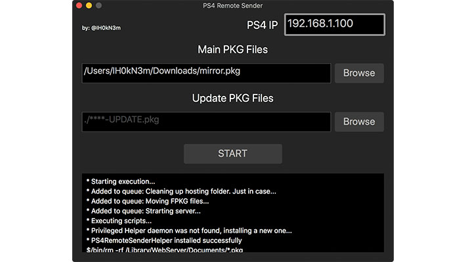The width and height of the screenshot is (466, 262).
Task: Click the PS4 IP address input field
Action: (335, 25)
